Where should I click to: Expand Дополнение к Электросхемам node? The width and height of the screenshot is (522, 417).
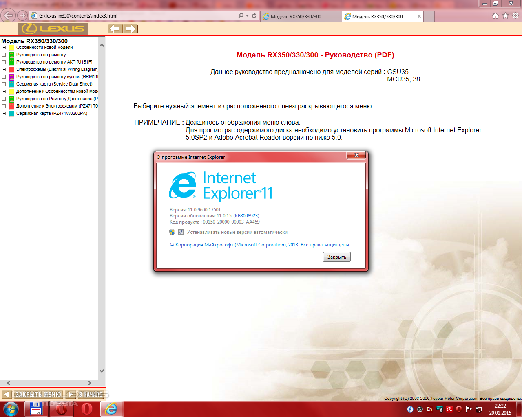pyautogui.click(x=4, y=106)
